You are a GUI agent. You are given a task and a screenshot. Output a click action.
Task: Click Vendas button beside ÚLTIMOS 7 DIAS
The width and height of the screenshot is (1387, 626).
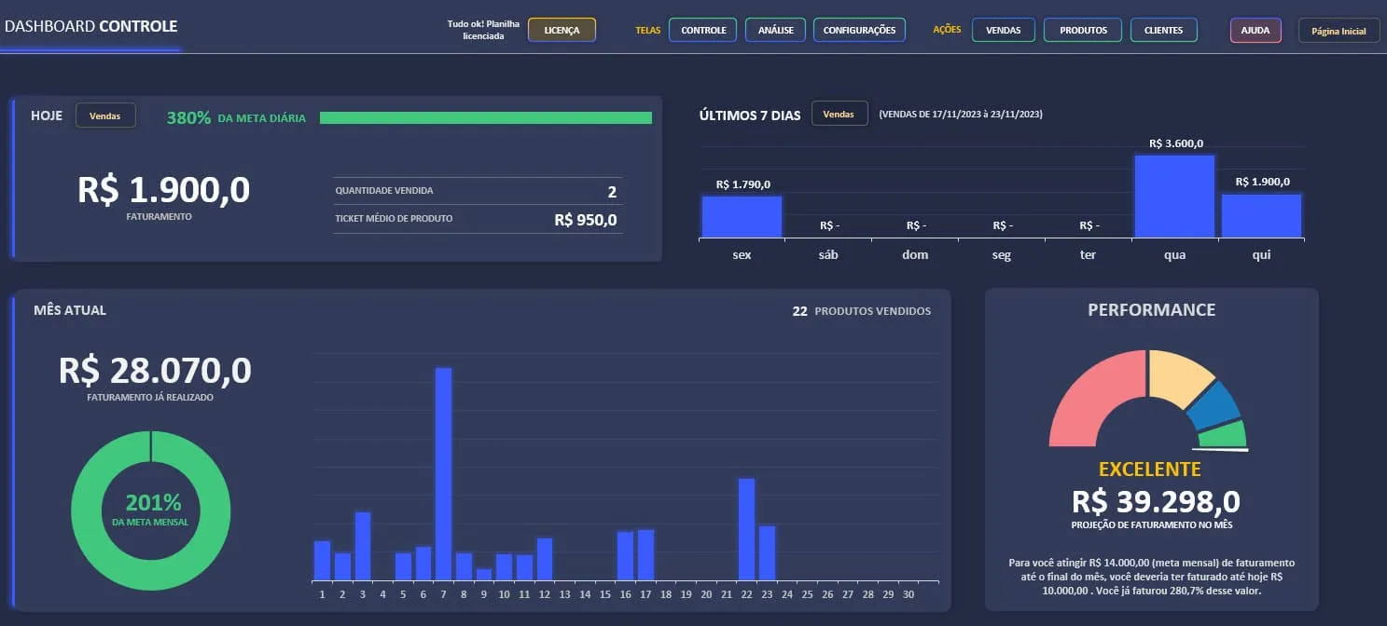point(839,114)
